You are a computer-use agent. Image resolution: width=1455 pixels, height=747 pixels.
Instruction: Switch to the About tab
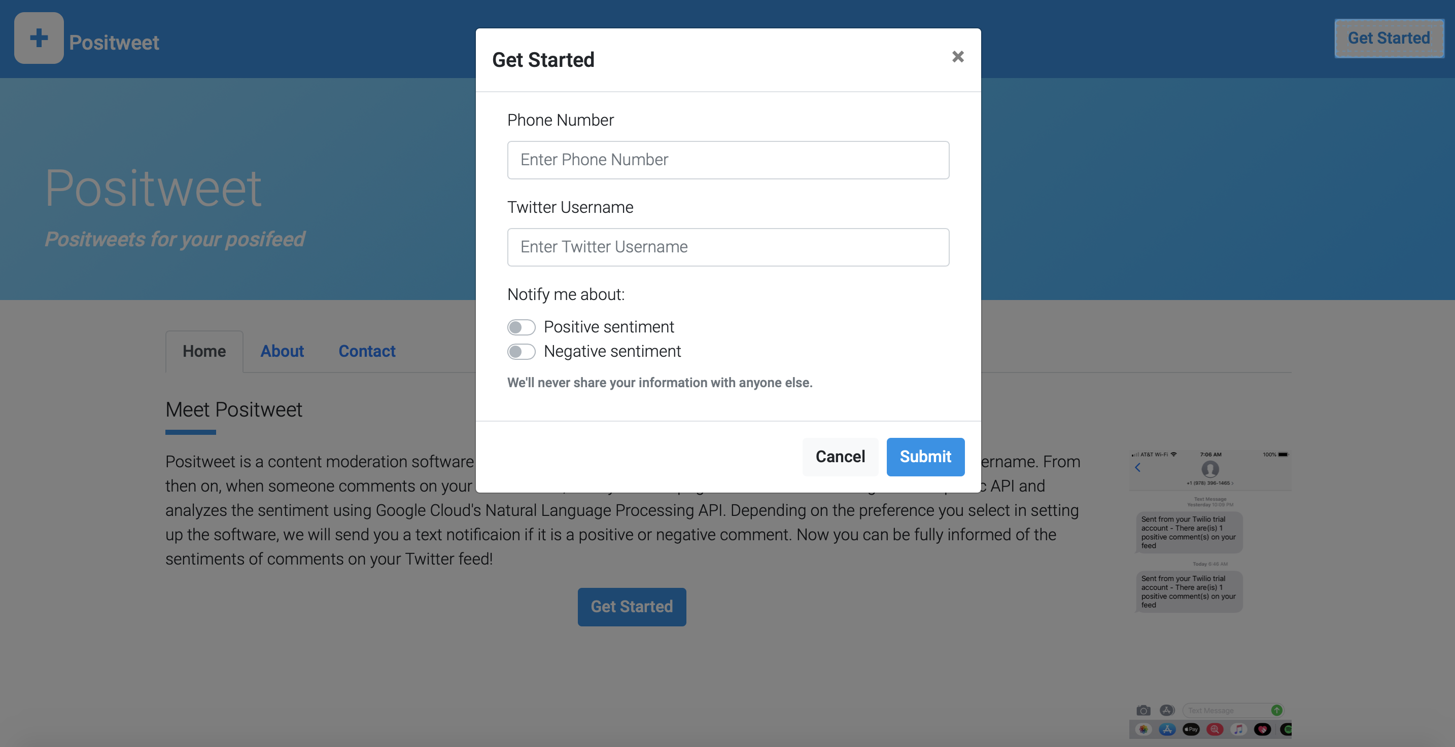click(282, 351)
